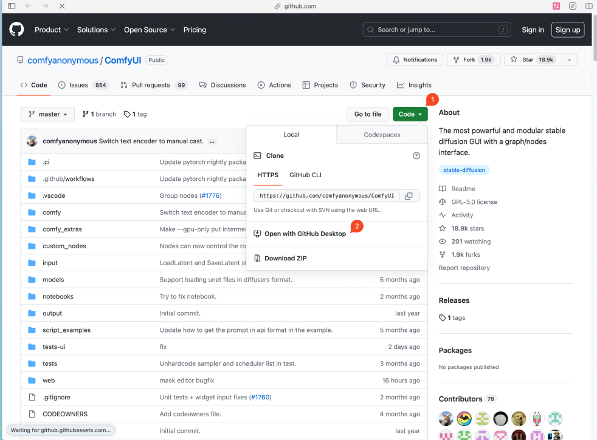Click the clone URL text field
This screenshot has width=597, height=440.
[x=326, y=196]
